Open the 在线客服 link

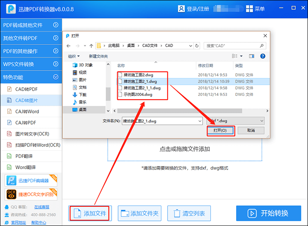coord(41,207)
